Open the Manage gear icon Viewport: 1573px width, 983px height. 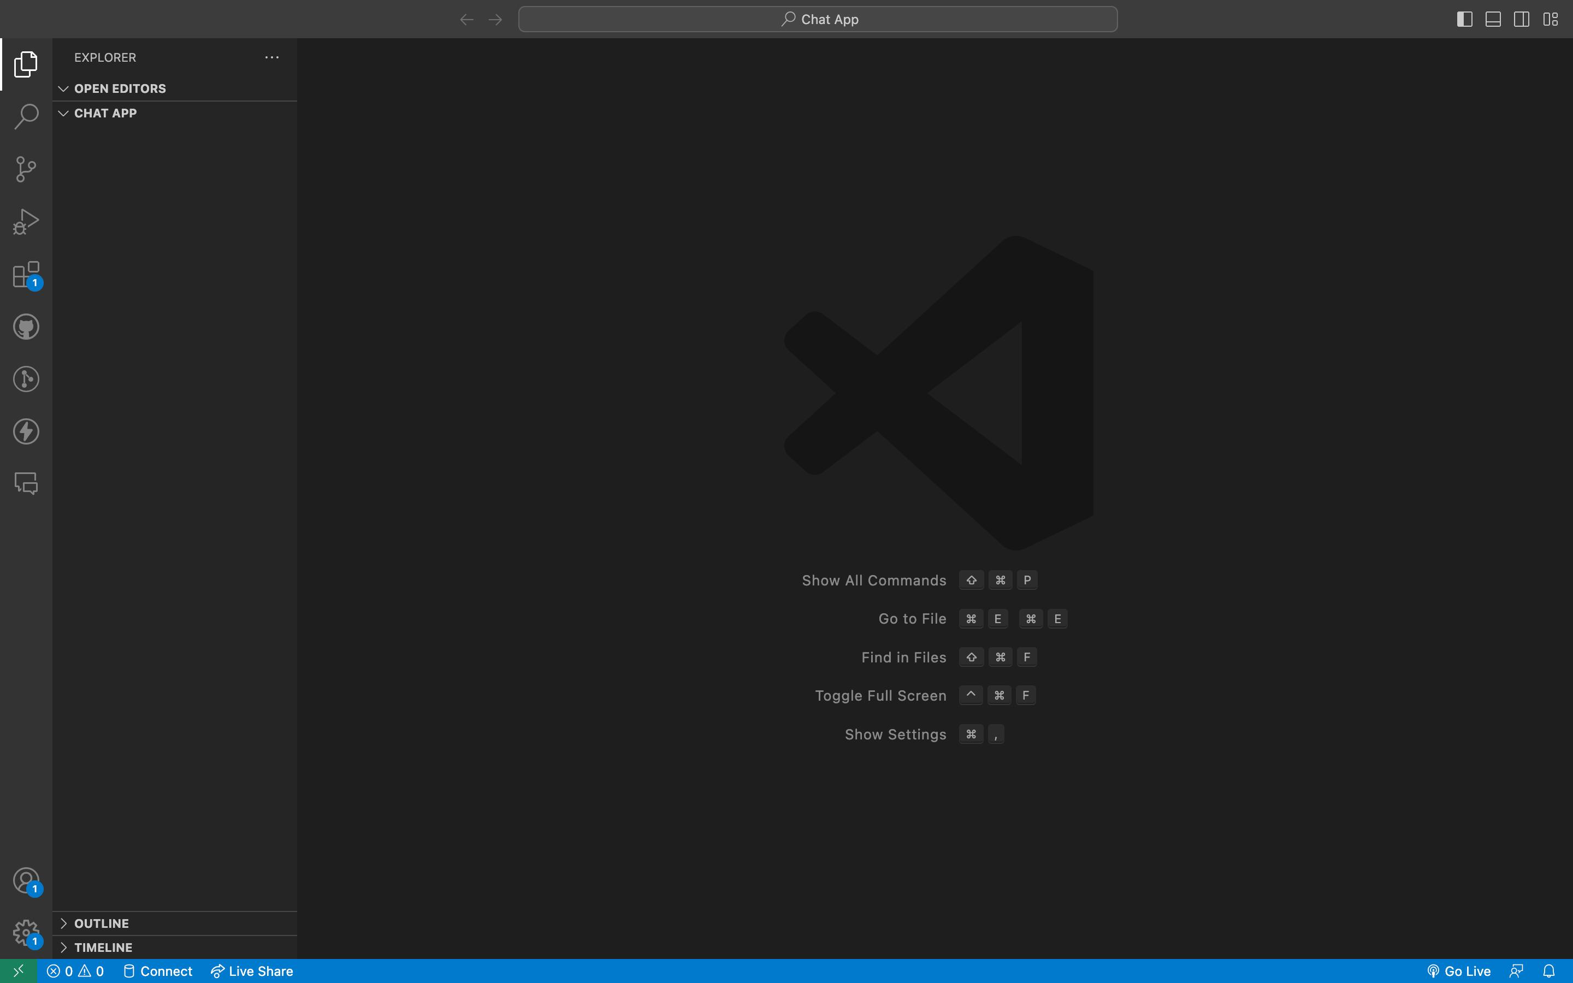(x=26, y=933)
